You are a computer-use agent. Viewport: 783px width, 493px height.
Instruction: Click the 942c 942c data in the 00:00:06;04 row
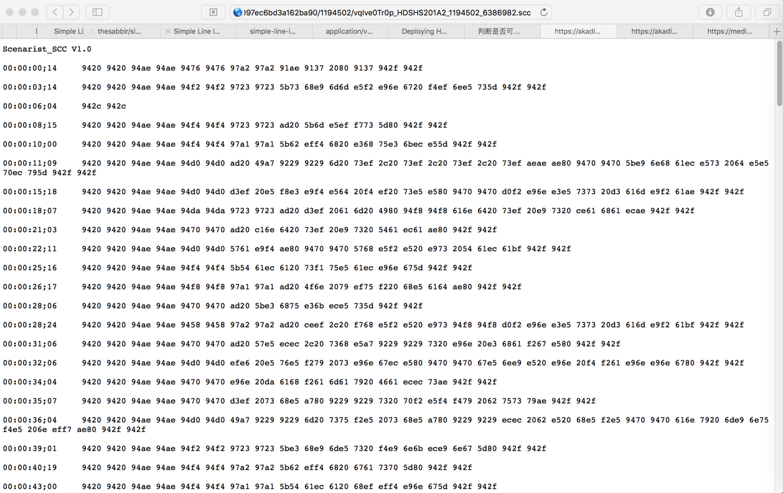click(104, 106)
